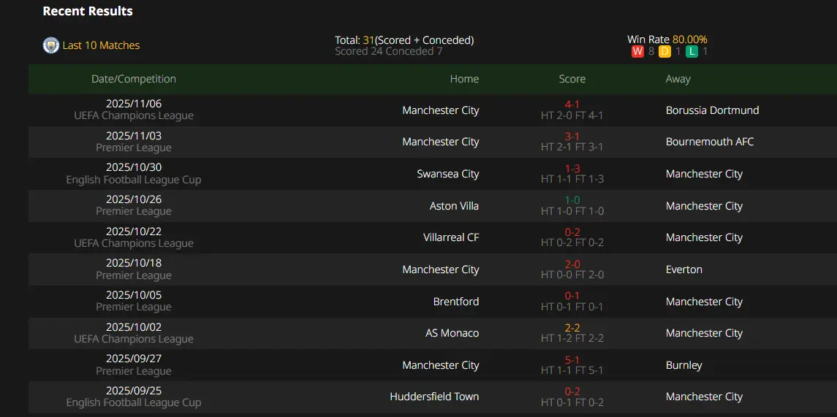Select Borussia Dortmund away team
The height and width of the screenshot is (417, 837).
coord(712,110)
